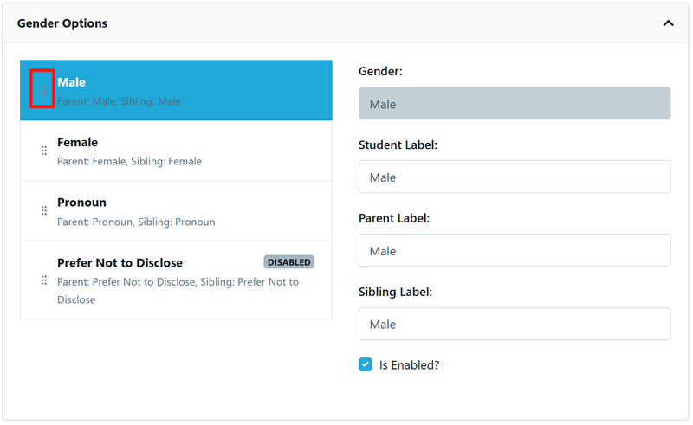Click the drag handle on the Male row
Screen dimensions: 693x425
tap(44, 91)
